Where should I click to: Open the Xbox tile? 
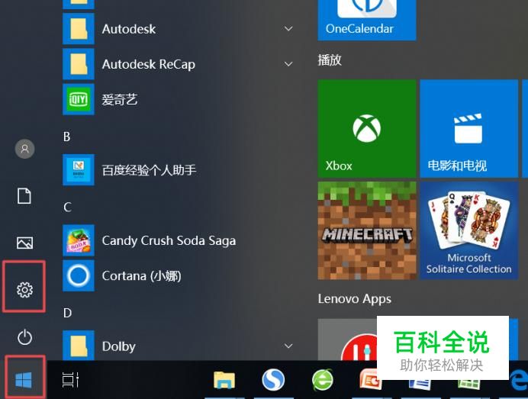367,129
